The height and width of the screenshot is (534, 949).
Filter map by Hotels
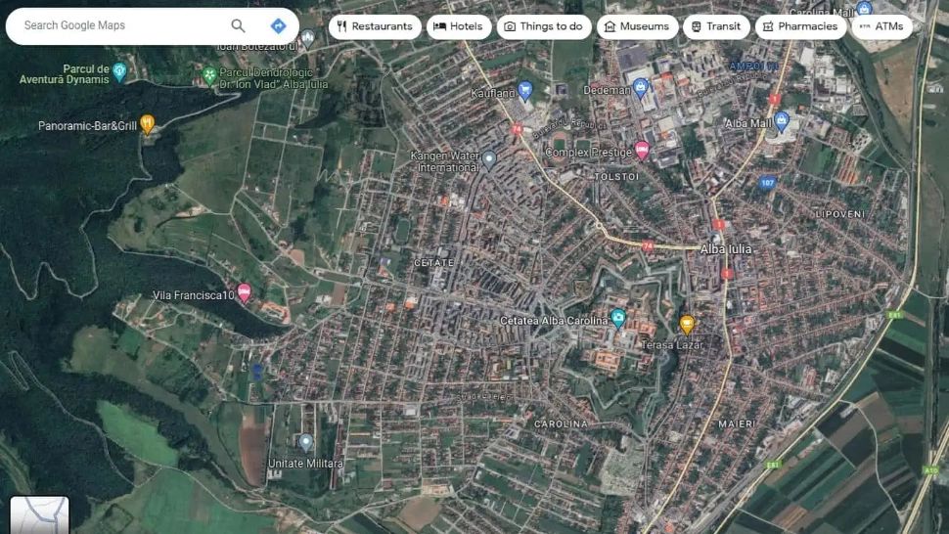click(x=459, y=26)
